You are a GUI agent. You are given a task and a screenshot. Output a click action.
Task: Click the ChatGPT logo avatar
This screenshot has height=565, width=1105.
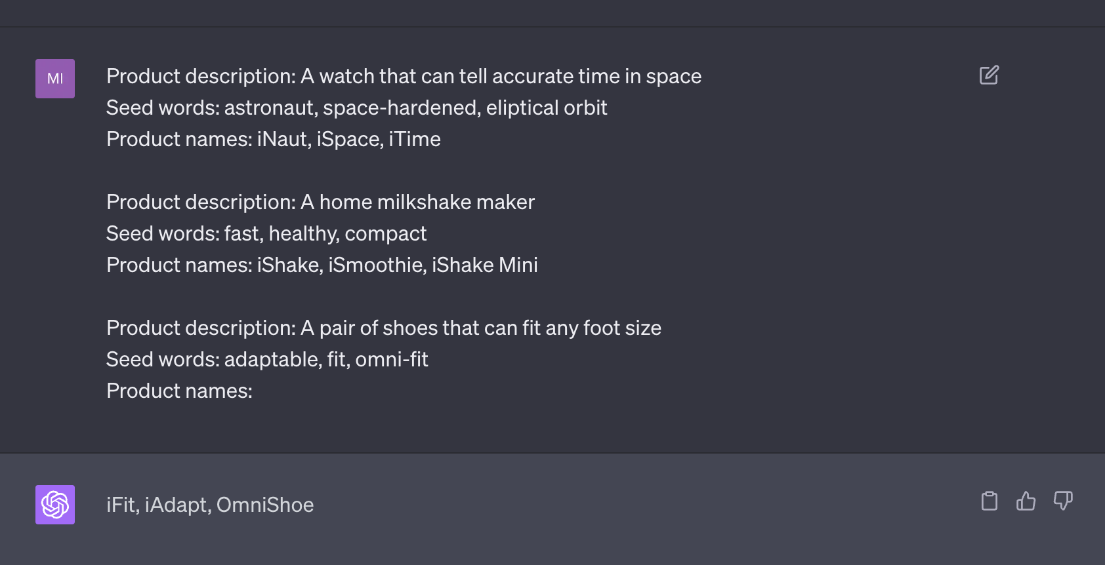pyautogui.click(x=55, y=505)
